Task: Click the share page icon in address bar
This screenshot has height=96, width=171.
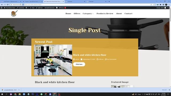Action: [x=151, y=5]
